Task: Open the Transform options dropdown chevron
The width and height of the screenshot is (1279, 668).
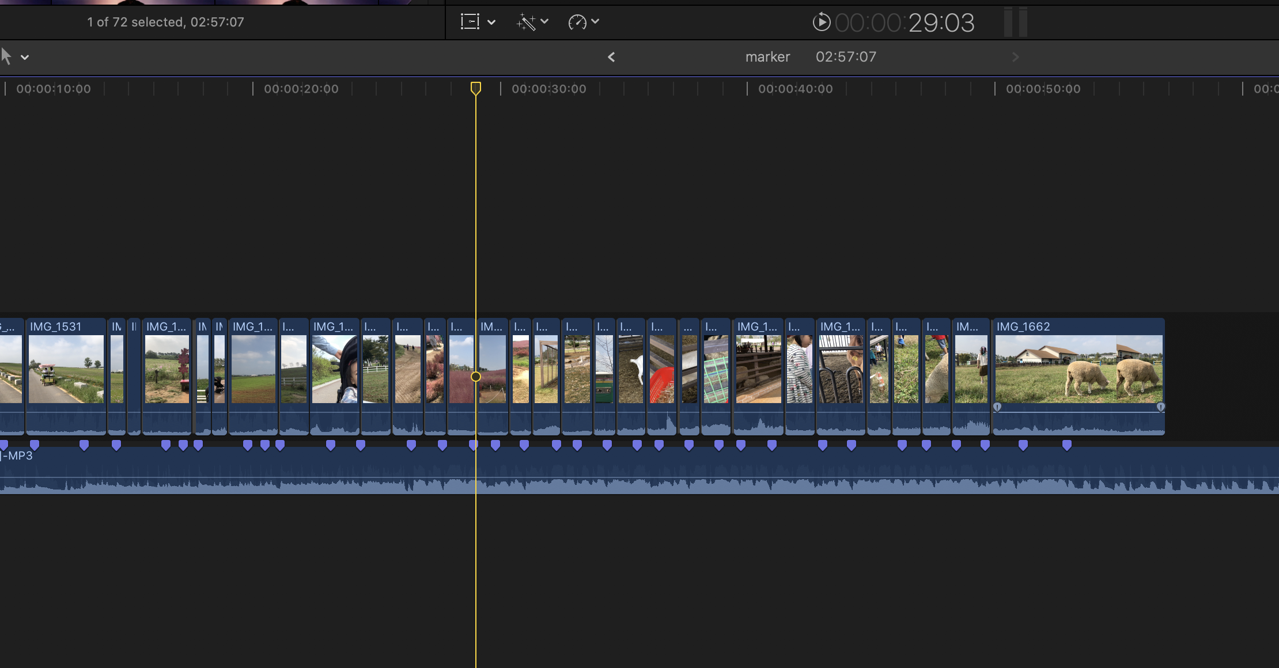Action: point(491,22)
